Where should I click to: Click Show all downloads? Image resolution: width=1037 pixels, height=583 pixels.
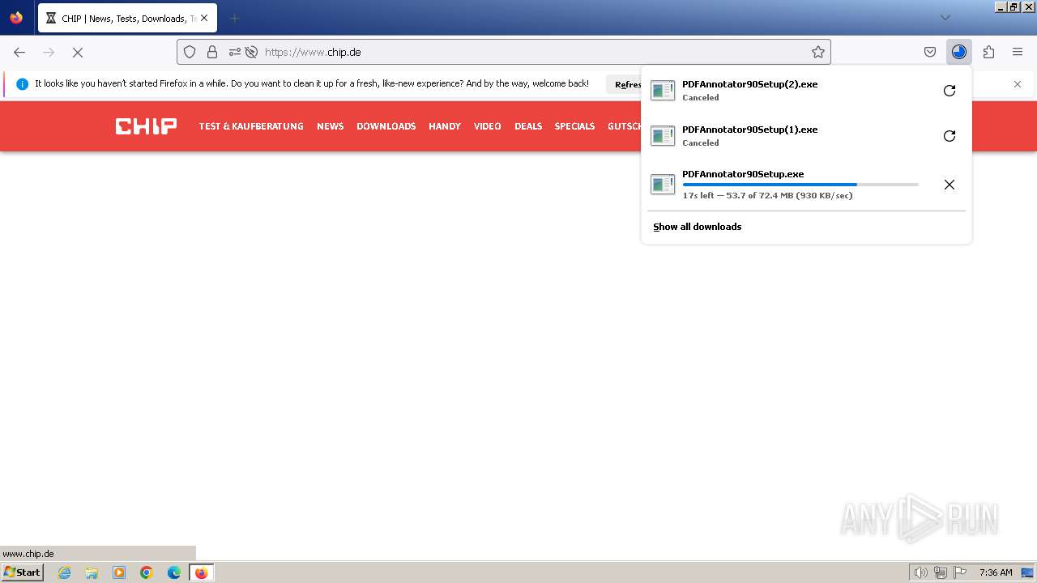coord(697,227)
